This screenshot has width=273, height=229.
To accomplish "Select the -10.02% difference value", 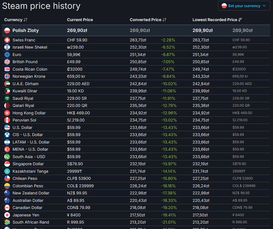I will [x=169, y=84].
